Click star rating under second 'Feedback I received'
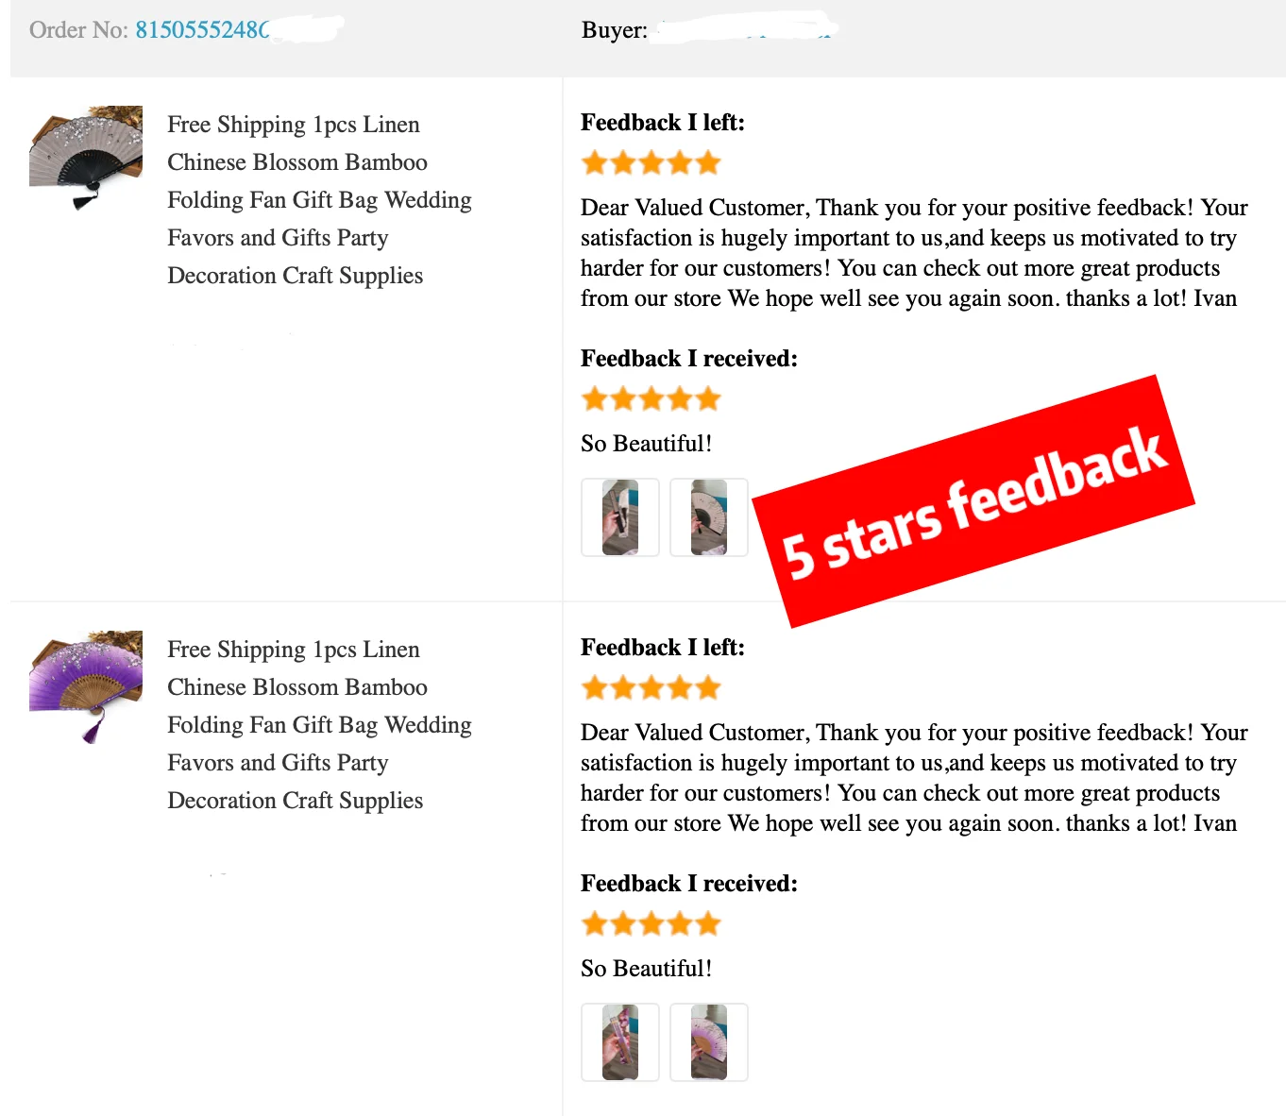This screenshot has height=1116, width=1286. [651, 924]
